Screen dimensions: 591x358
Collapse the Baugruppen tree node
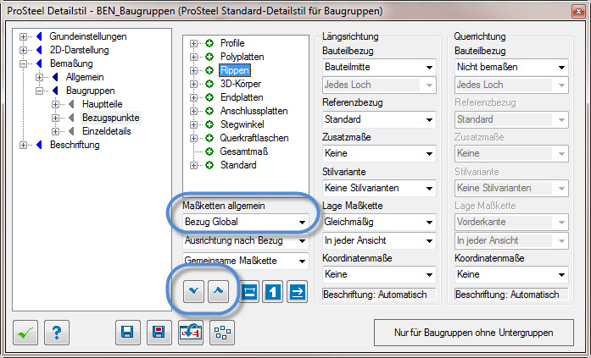tap(39, 91)
